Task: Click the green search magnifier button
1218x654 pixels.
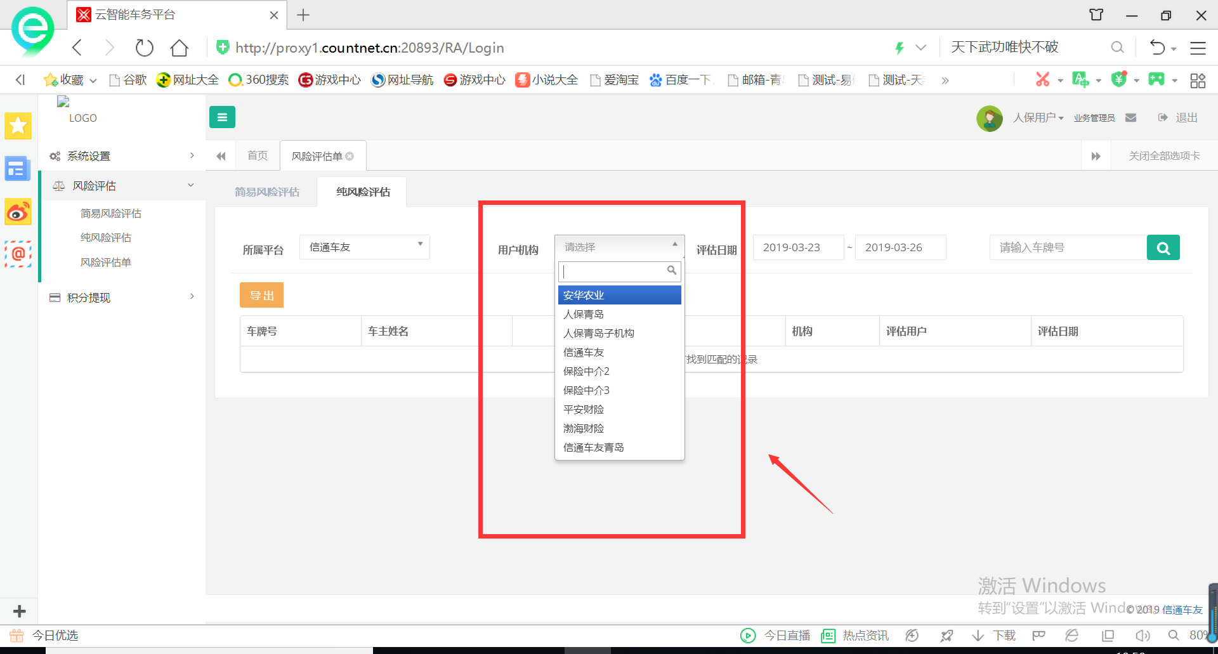Action: pyautogui.click(x=1163, y=248)
